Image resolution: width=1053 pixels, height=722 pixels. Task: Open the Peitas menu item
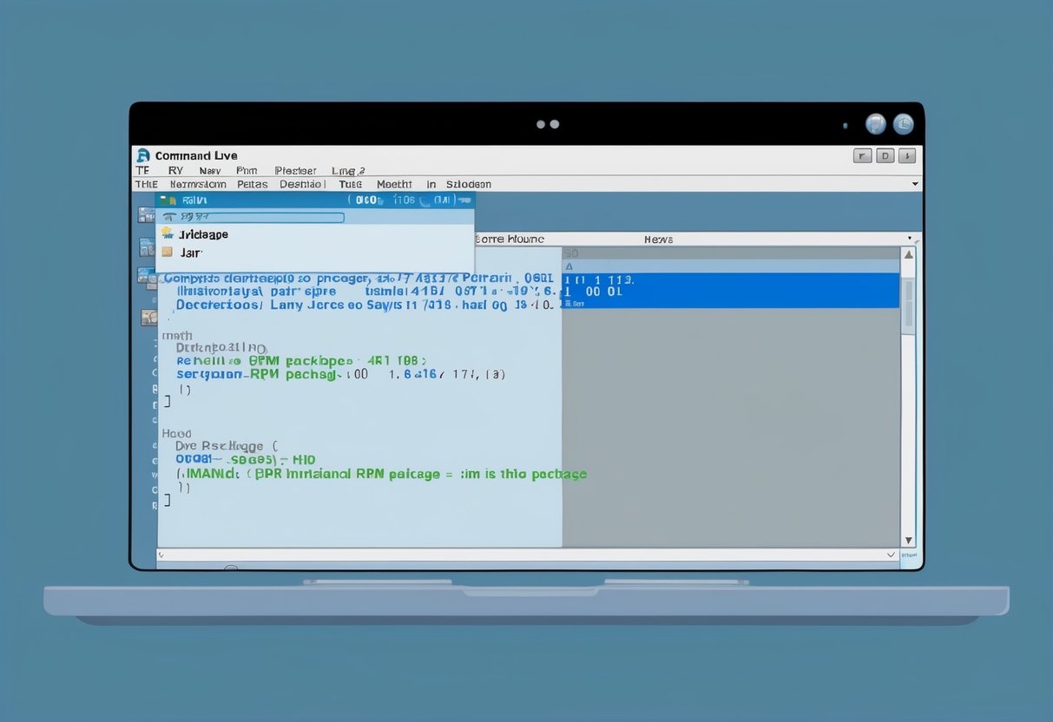pyautogui.click(x=252, y=184)
